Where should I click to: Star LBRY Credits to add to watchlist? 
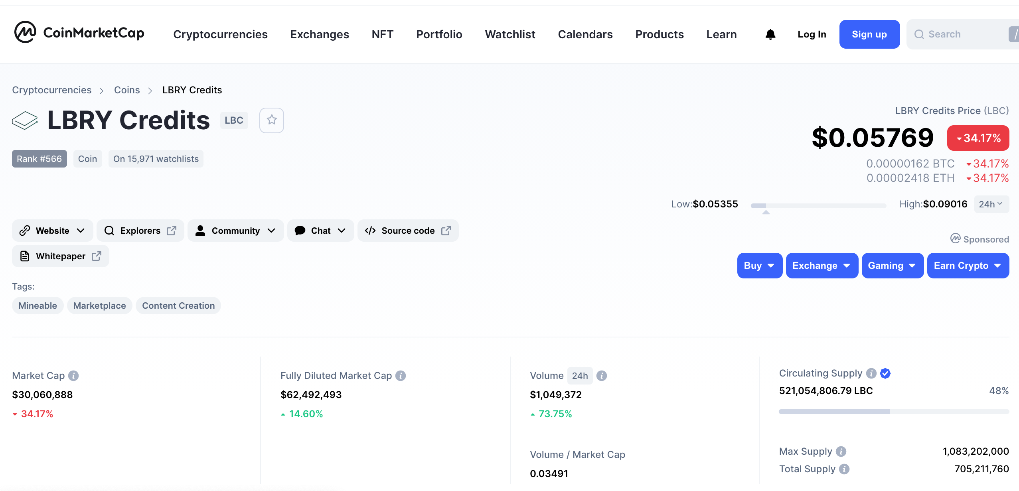point(271,120)
